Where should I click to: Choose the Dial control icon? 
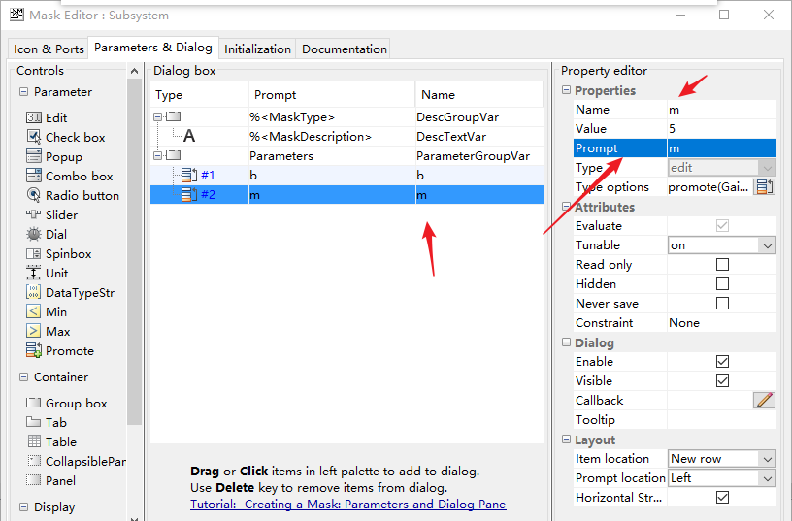click(33, 234)
